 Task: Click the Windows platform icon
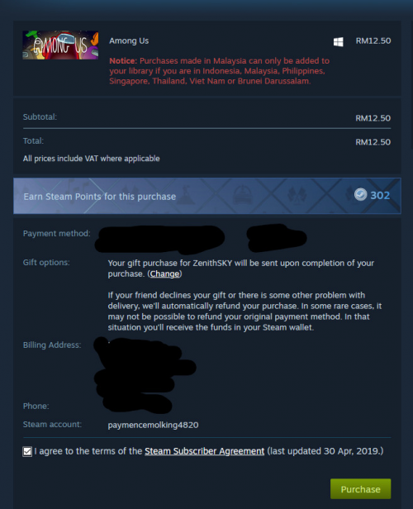338,41
